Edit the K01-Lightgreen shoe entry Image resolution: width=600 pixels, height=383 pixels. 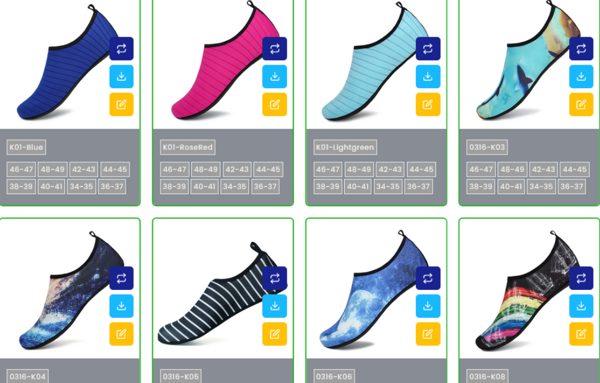[428, 105]
